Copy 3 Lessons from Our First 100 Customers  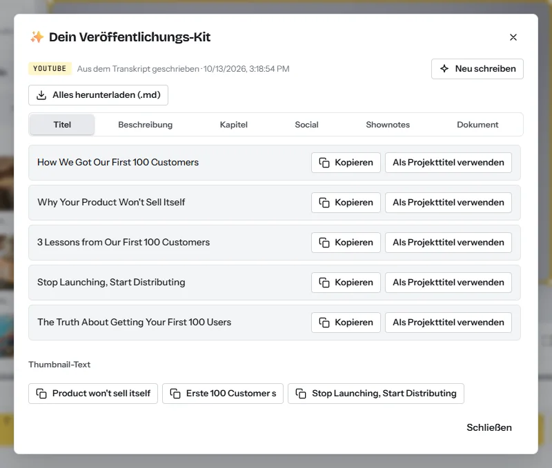coord(346,243)
